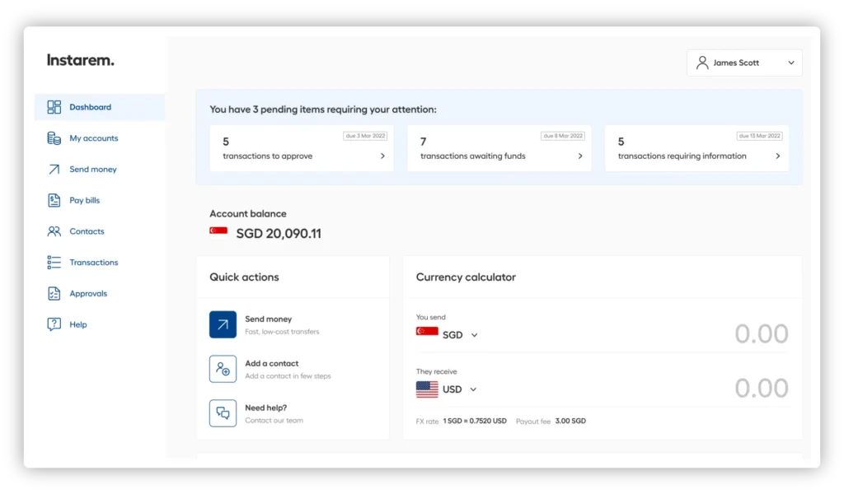Click the FX rate '1 SGD = 0.7520 USD'

475,421
